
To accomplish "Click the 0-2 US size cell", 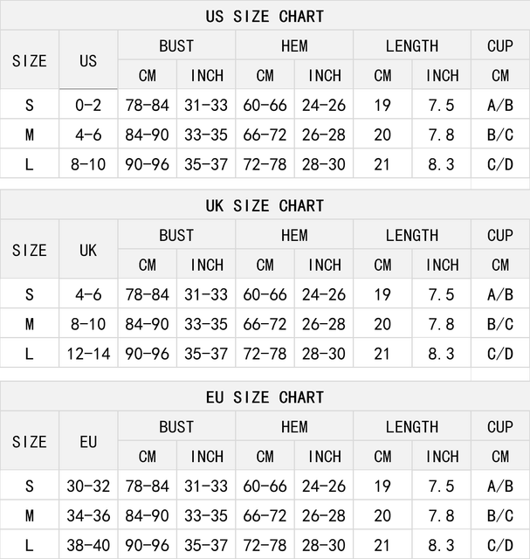I will coord(88,106).
